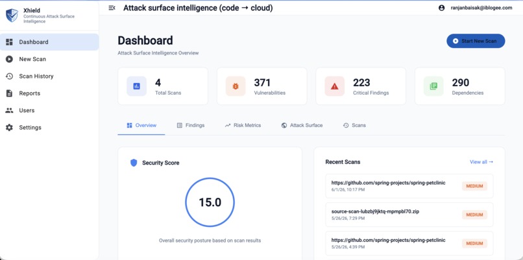Click the Scans tab's history icon
Screen dimensions: 523x260
click(346, 125)
